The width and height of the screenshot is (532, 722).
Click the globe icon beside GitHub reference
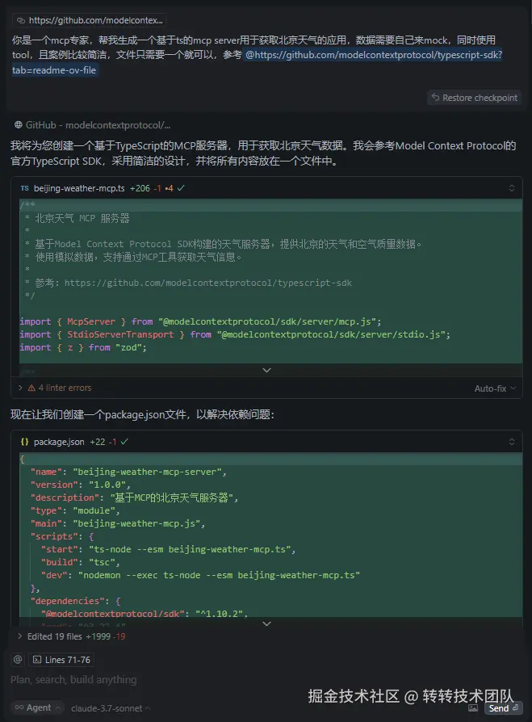pos(19,125)
